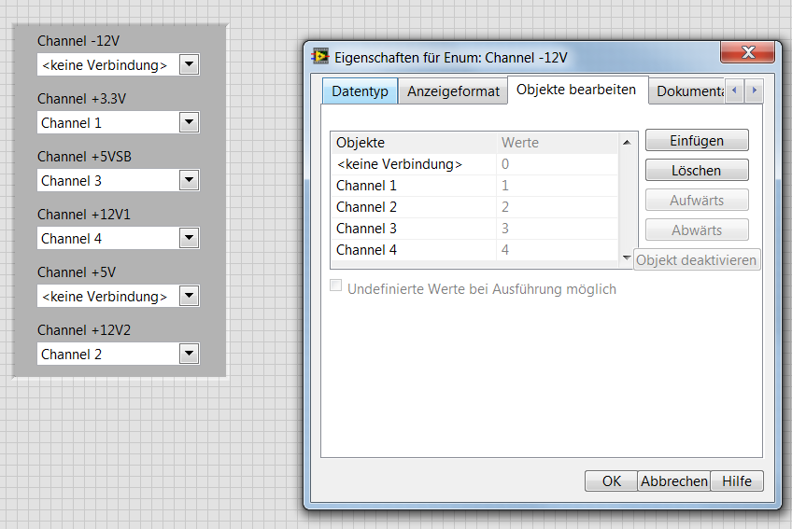Screen dimensions: 792x529
Task: Open the Anzeigeformat tab
Action: (x=453, y=91)
